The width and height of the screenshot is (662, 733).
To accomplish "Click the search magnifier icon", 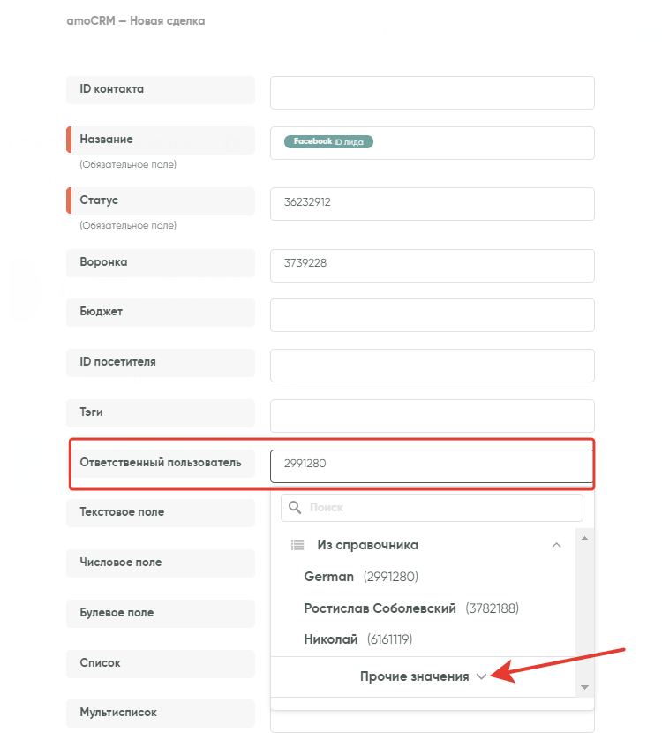I will [295, 508].
